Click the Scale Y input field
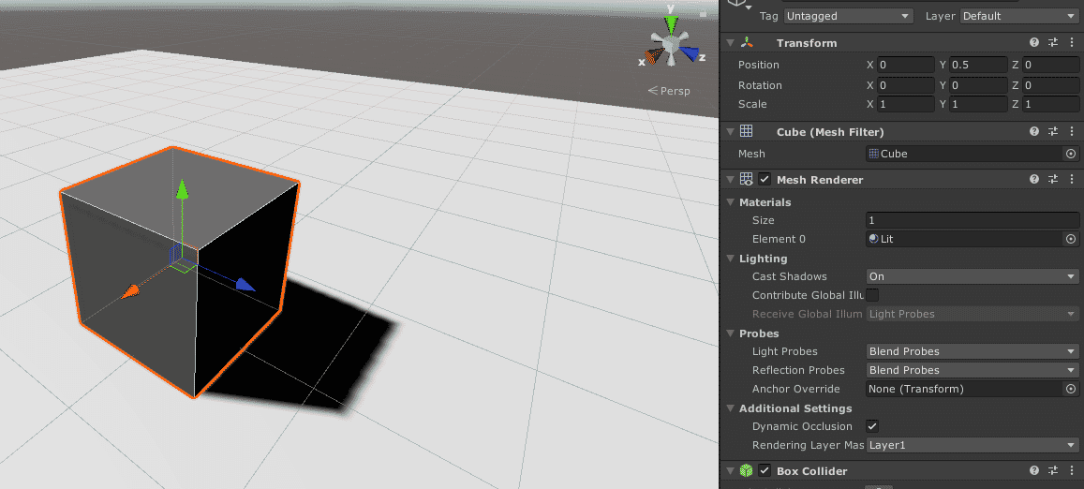Viewport: 1084px width, 489px height. 978,104
